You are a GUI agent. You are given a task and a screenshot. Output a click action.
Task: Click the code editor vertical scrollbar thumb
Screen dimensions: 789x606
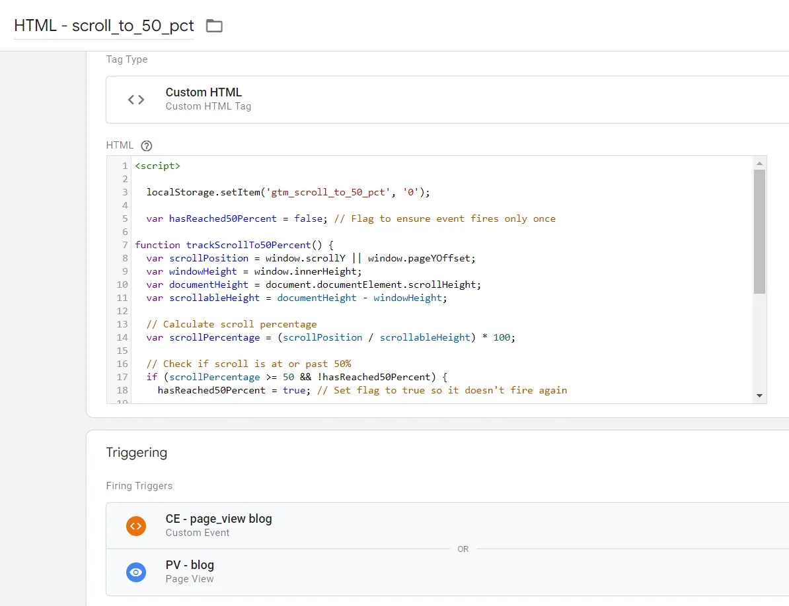click(x=759, y=232)
